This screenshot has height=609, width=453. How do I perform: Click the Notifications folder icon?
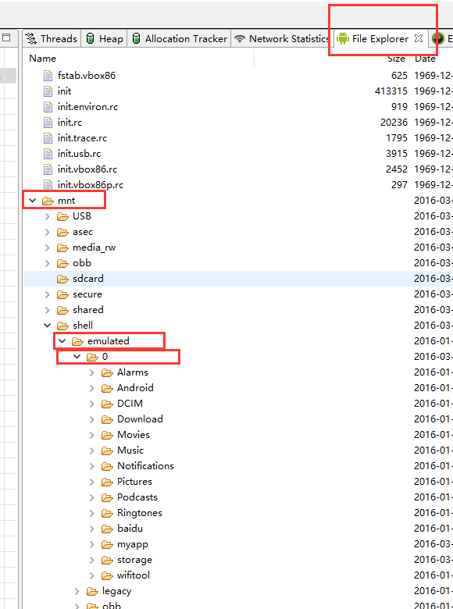[x=107, y=466]
